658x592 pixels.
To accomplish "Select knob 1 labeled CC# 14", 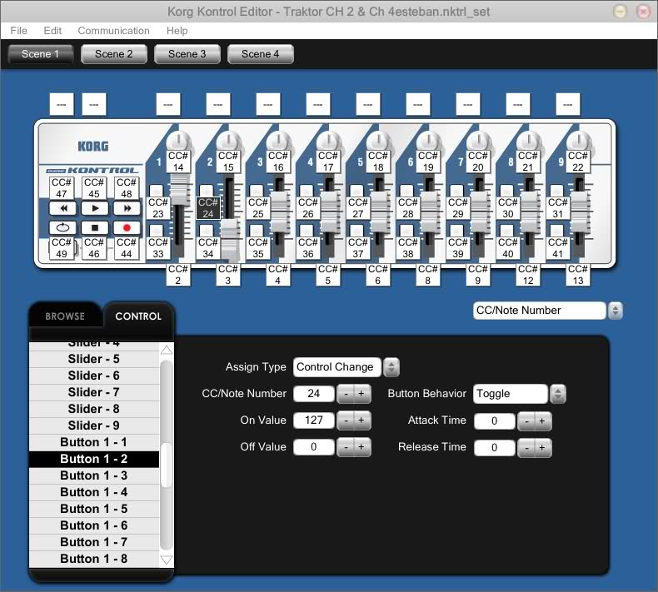I will tap(178, 162).
